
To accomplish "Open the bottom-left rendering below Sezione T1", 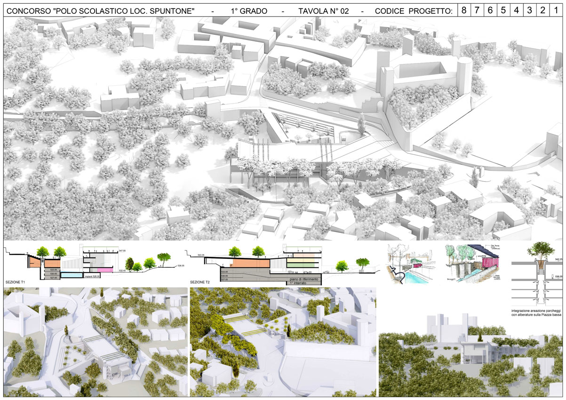I will tap(95, 342).
